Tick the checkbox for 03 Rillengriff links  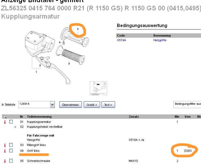pyautogui.click(x=11, y=145)
